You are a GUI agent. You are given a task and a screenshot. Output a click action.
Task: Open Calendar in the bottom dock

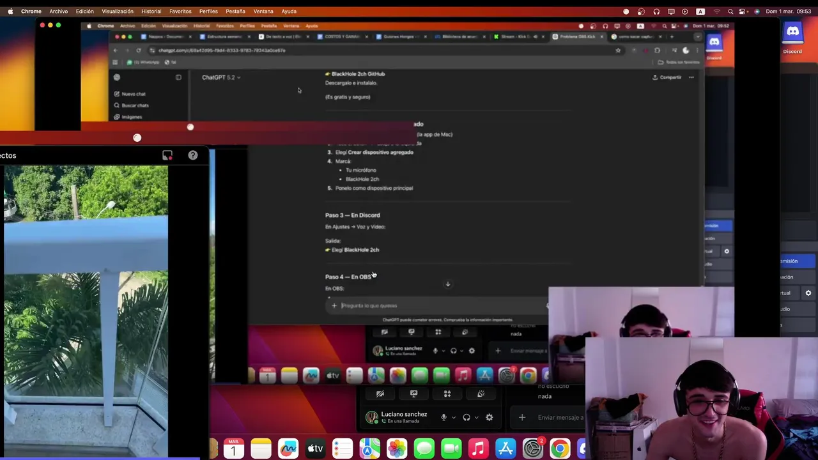click(233, 448)
